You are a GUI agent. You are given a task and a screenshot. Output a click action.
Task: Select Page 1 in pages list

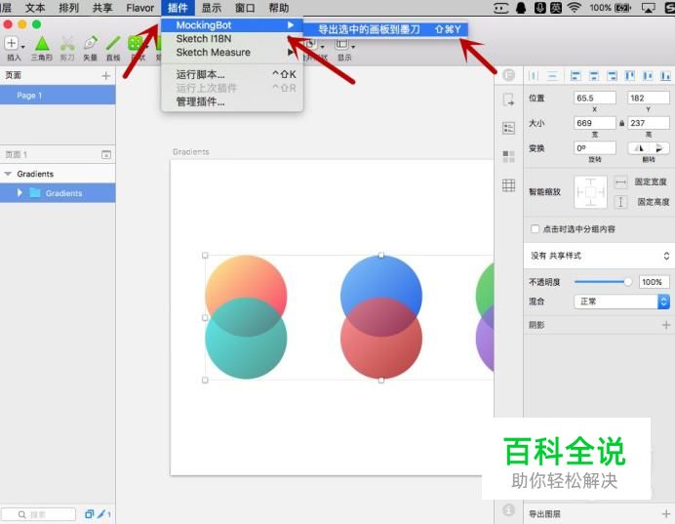point(58,96)
